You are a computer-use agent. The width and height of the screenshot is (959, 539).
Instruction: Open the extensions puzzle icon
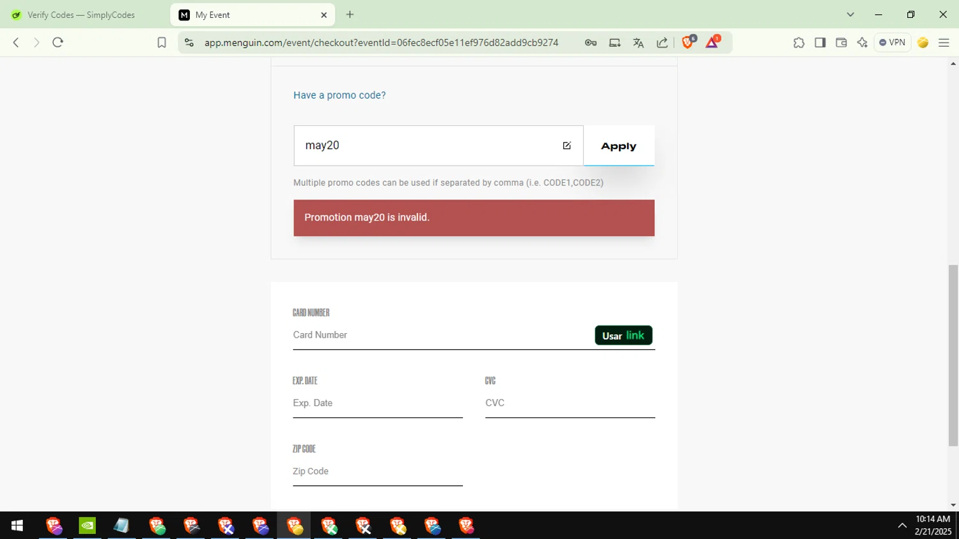(799, 42)
